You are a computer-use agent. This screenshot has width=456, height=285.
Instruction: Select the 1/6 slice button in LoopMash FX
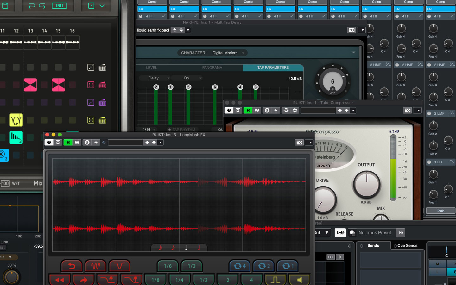tap(168, 266)
